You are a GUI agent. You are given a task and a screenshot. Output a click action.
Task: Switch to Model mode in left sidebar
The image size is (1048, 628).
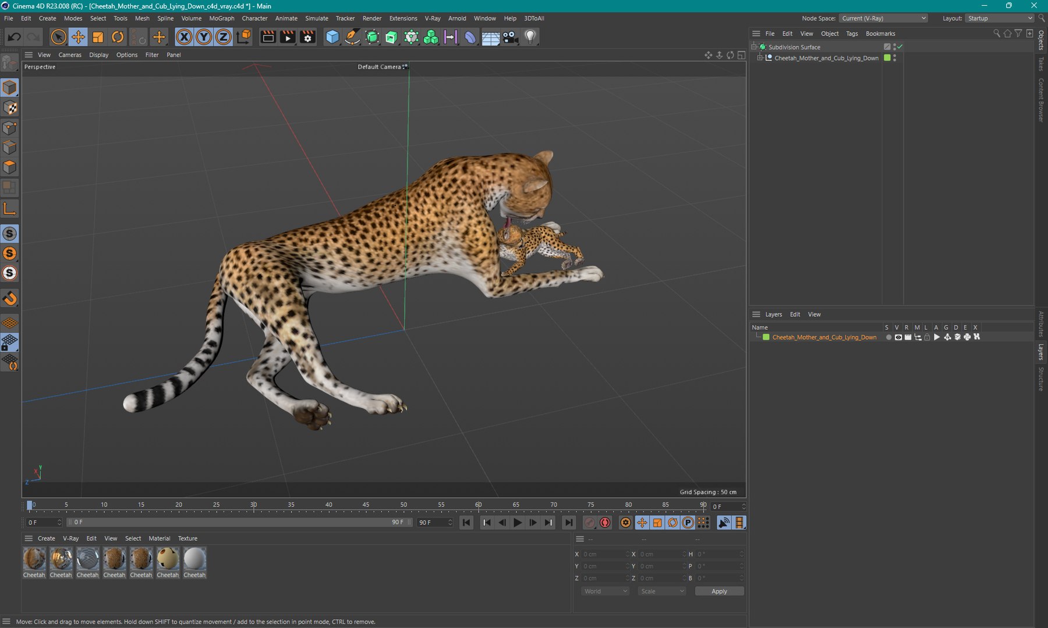(10, 88)
